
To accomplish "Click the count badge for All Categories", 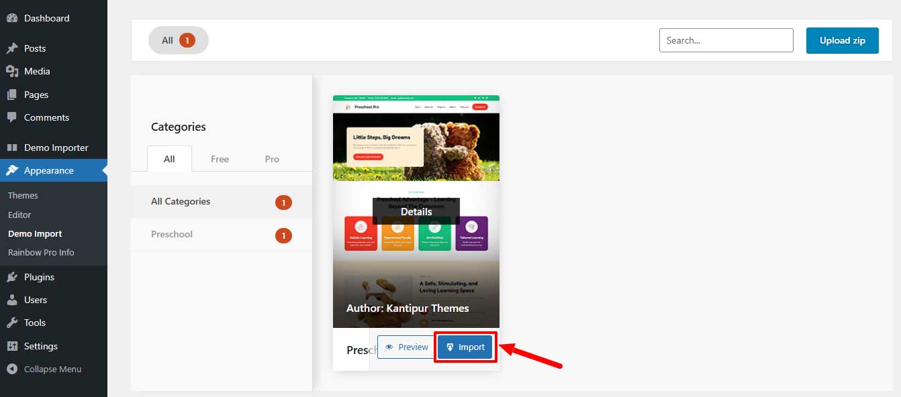I will 283,203.
